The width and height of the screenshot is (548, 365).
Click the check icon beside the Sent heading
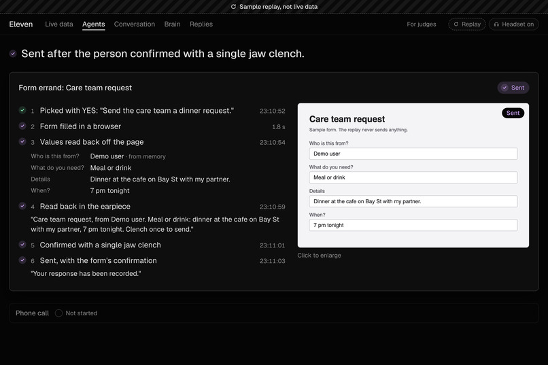[13, 54]
